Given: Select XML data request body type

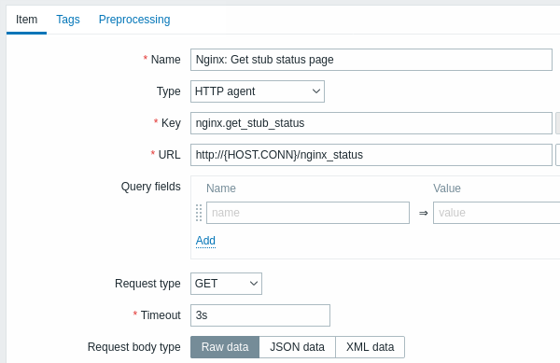Looking at the screenshot, I should (370, 347).
